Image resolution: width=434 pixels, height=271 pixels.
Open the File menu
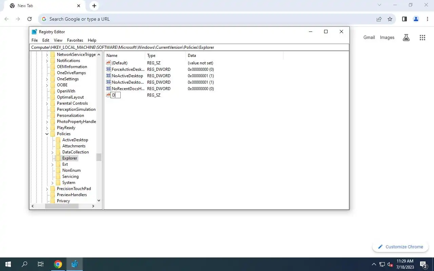pos(35,40)
